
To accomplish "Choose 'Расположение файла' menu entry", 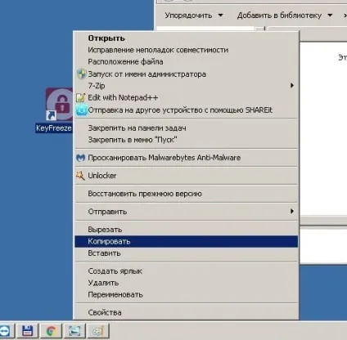I will coord(125,62).
